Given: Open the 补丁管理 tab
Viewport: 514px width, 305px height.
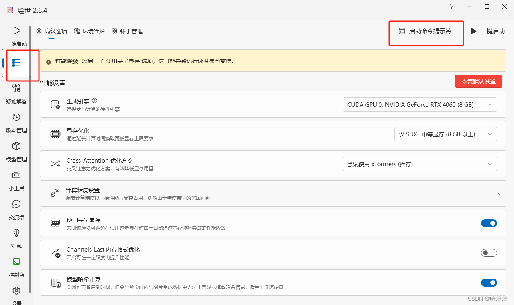Looking at the screenshot, I should pos(127,31).
